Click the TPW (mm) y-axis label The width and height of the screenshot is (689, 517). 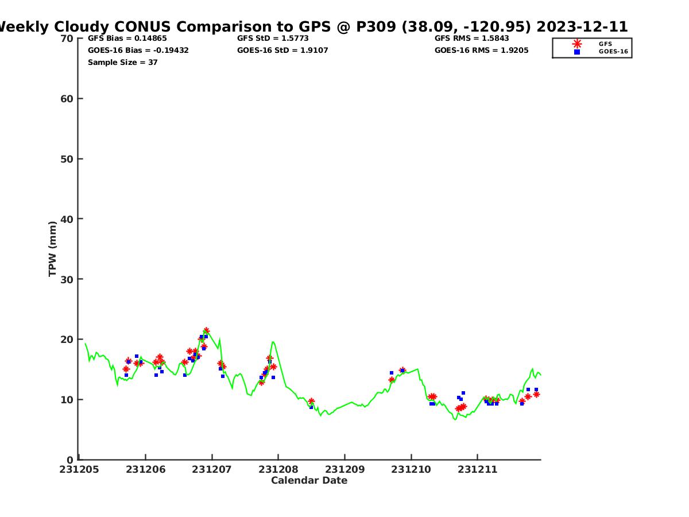(53, 249)
